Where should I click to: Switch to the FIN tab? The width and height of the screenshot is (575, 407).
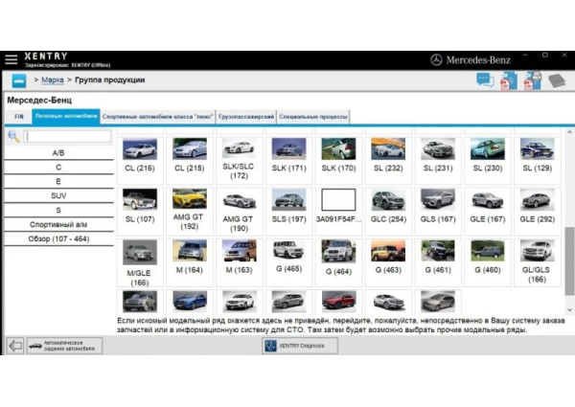tap(18, 116)
